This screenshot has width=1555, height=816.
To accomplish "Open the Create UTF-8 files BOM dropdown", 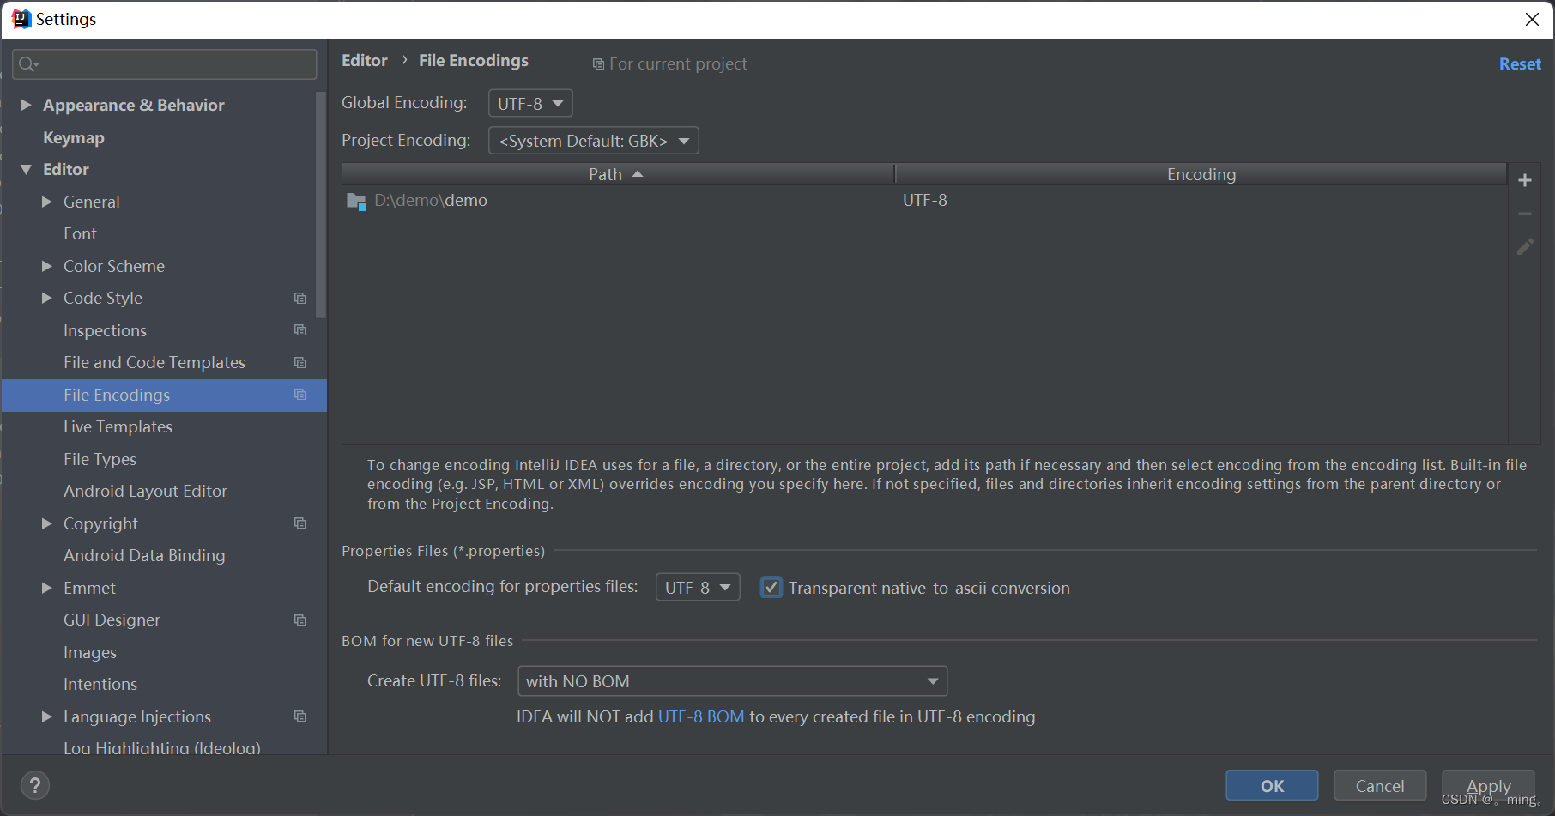I will 732,681.
